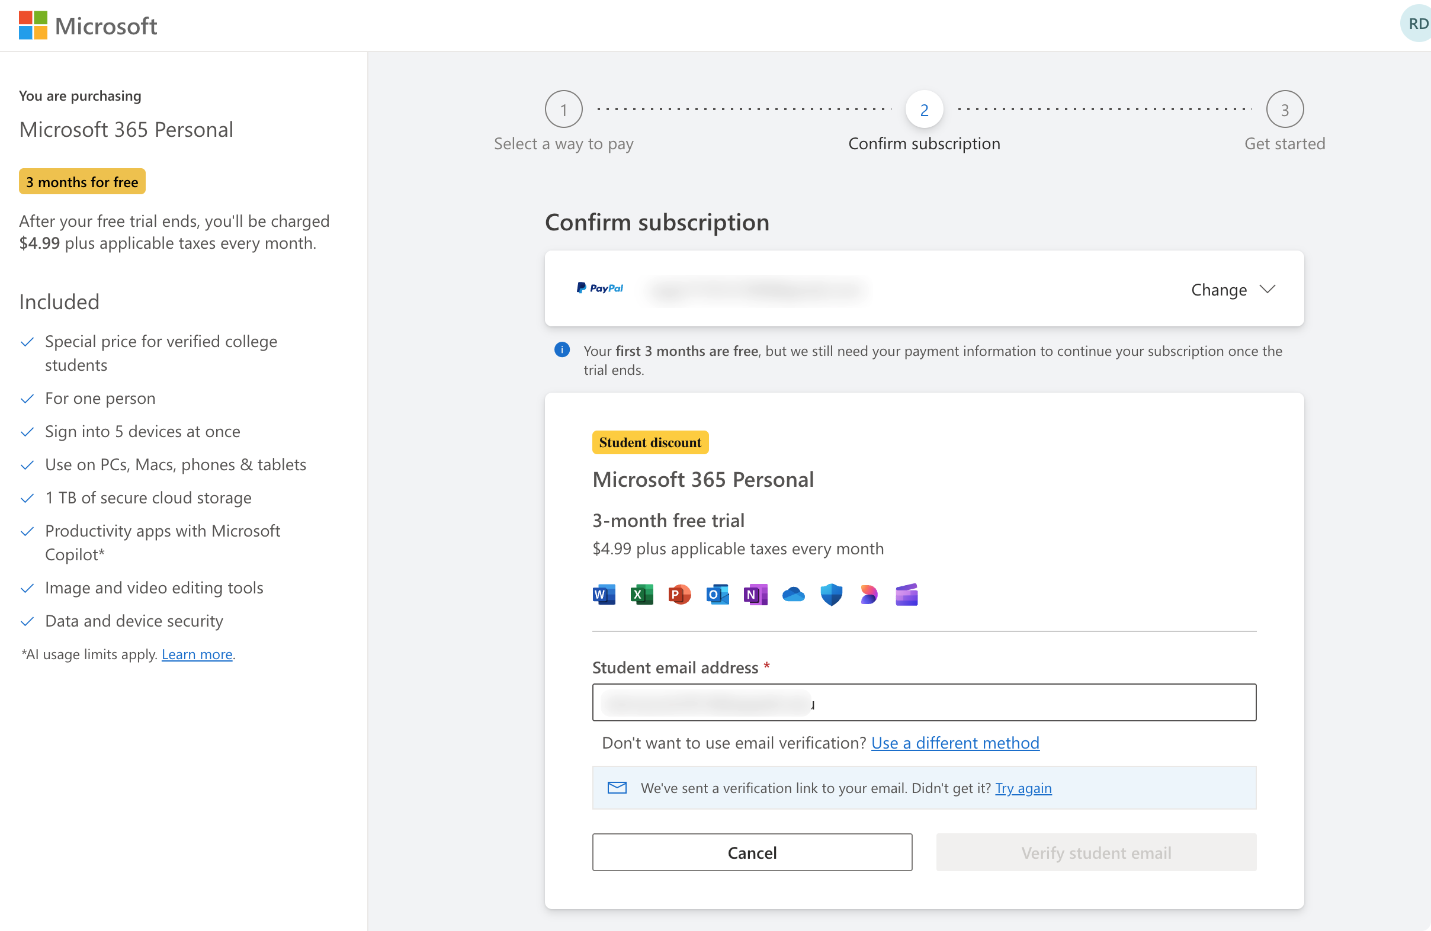
Task: Click the PowerPoint app icon
Action: [x=679, y=595]
